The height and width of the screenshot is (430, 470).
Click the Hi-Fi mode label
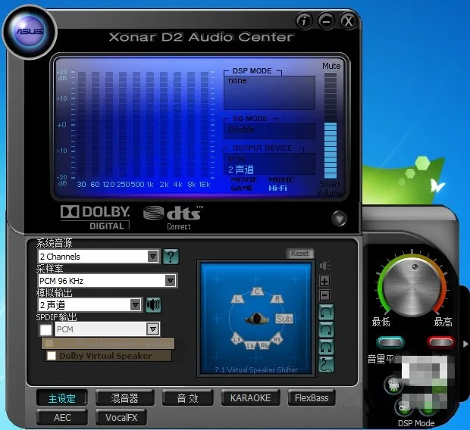(277, 189)
